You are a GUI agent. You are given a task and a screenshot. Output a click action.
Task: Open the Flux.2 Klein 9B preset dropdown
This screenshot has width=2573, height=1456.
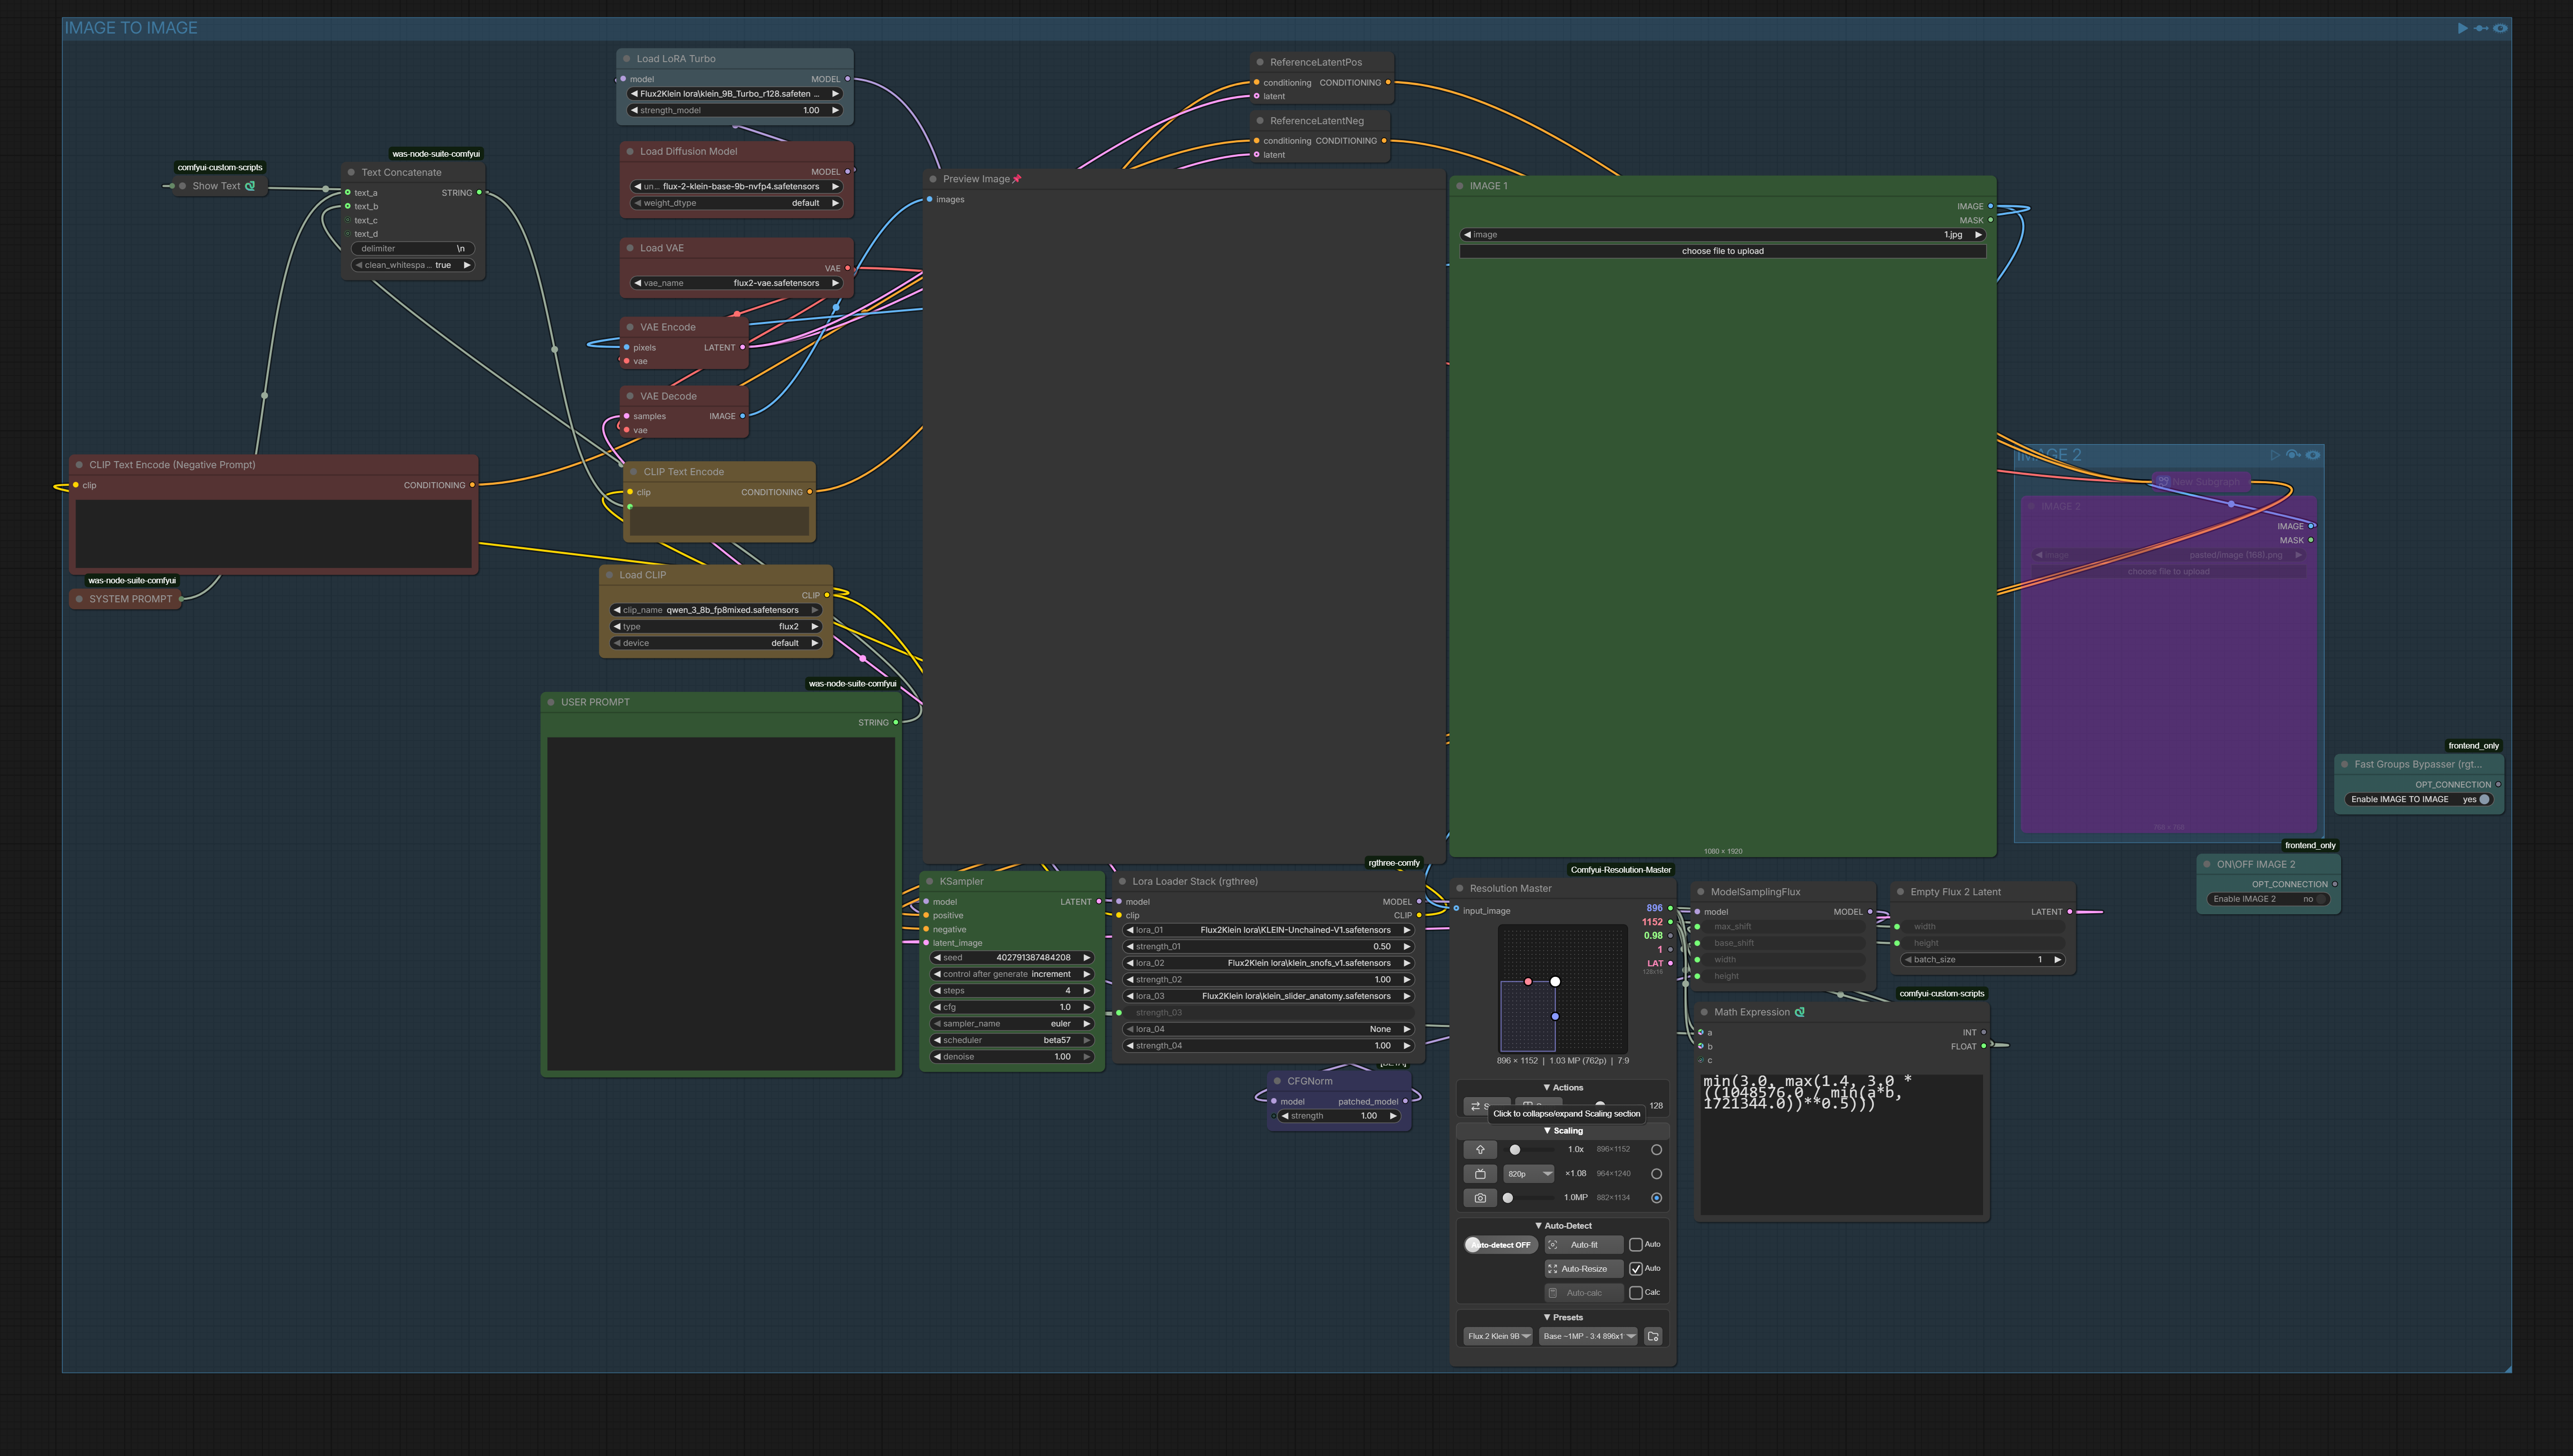[1498, 1336]
